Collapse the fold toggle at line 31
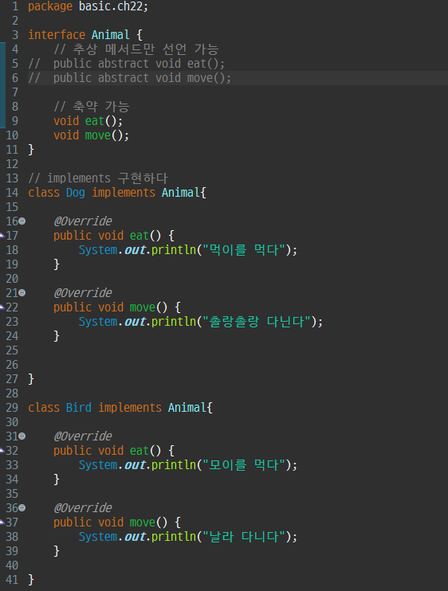The height and width of the screenshot is (591, 448). (x=22, y=436)
